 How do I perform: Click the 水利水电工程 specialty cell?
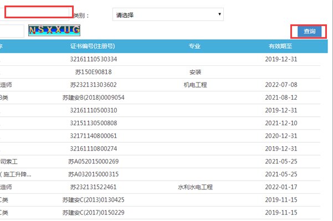click(x=195, y=187)
